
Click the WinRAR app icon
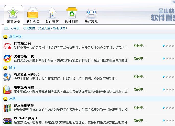[x=7, y=120]
